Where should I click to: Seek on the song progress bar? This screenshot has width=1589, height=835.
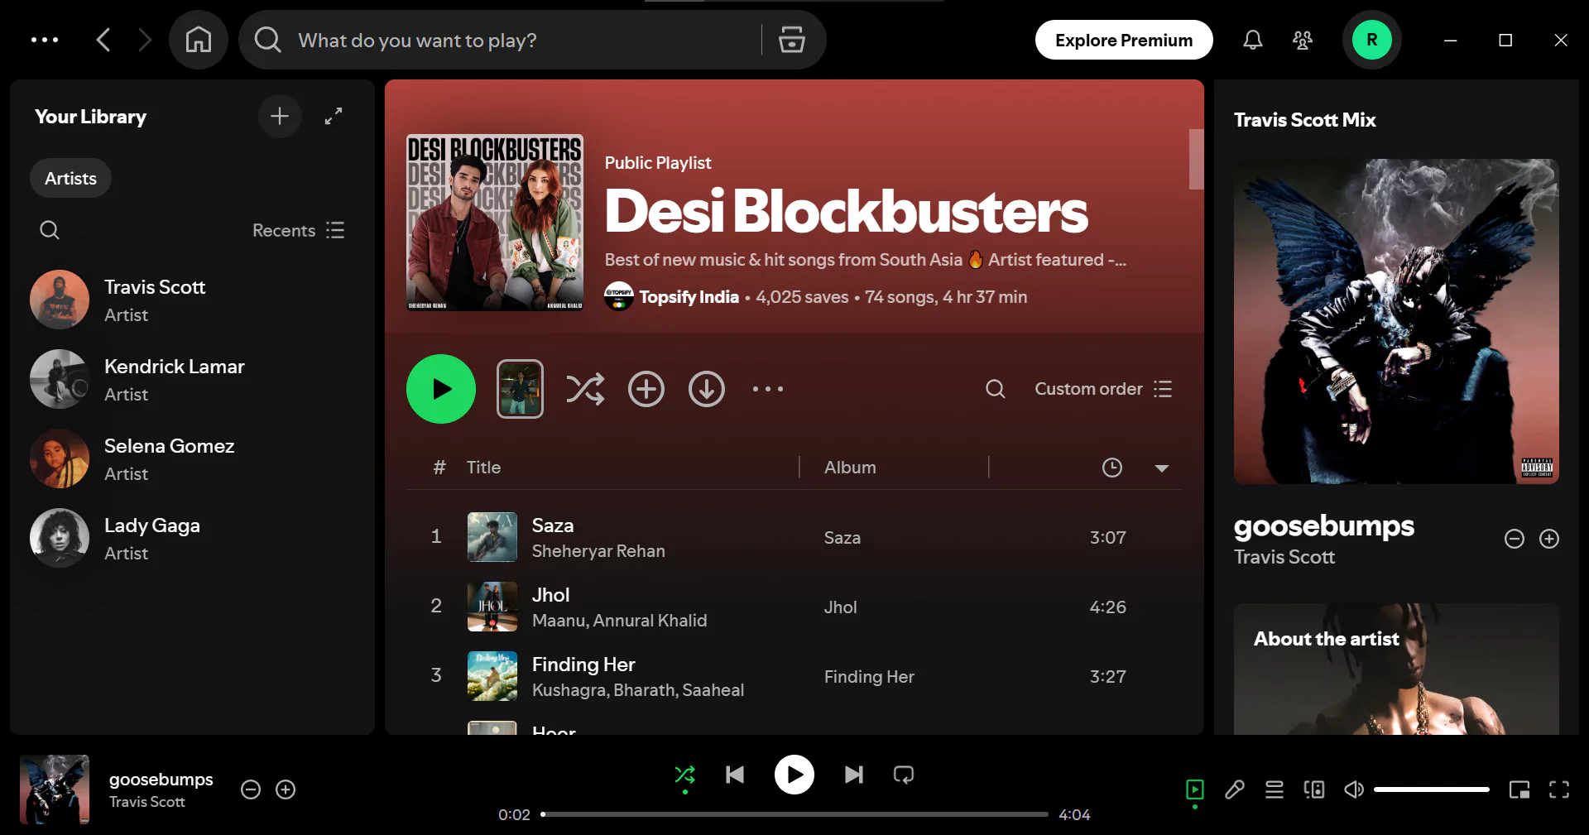[x=794, y=814]
